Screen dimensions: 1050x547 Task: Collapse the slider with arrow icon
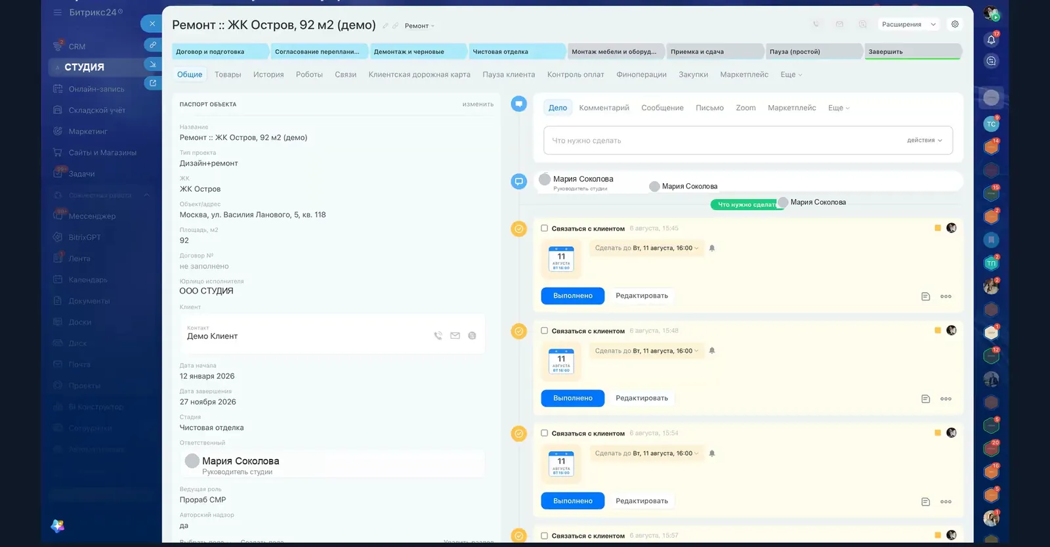pos(152,64)
